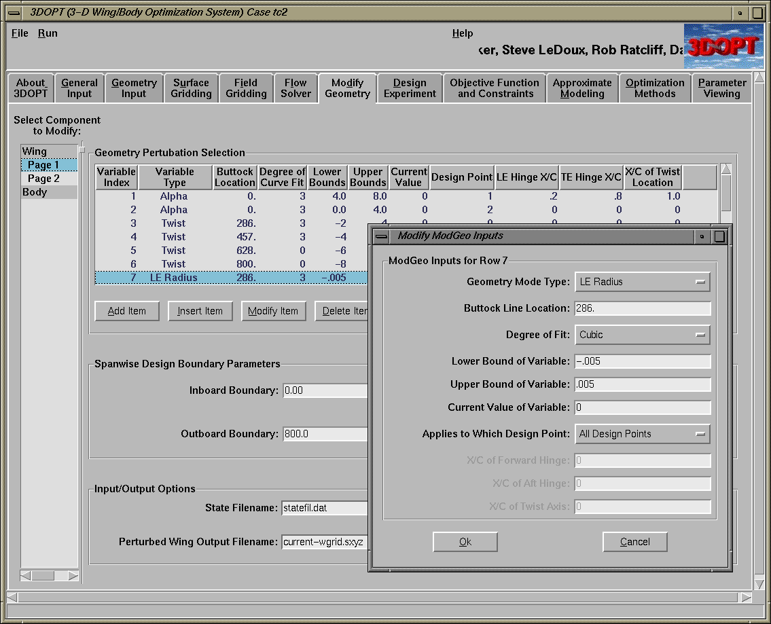
Task: Click right arrow under the component list
Action: (73, 575)
